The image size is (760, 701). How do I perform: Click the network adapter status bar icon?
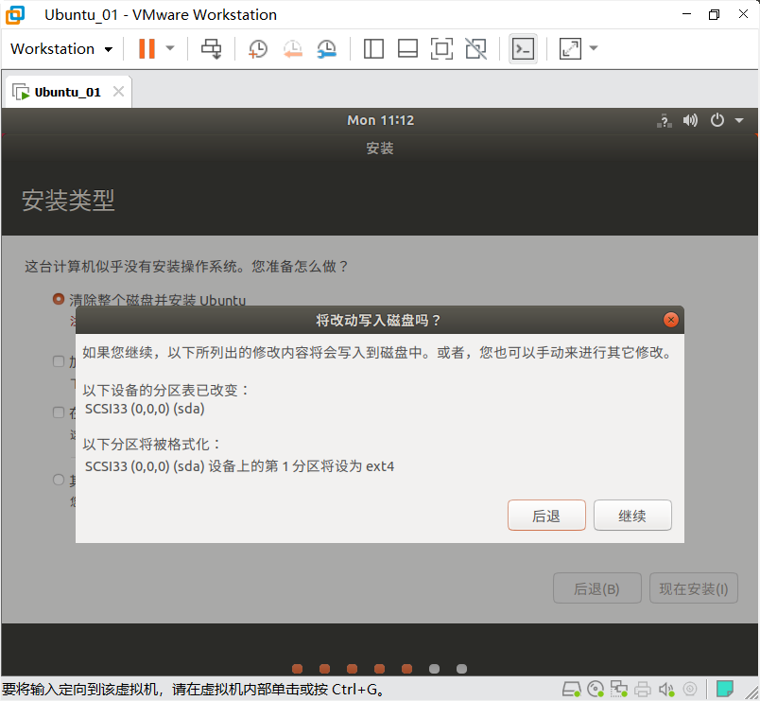click(619, 689)
